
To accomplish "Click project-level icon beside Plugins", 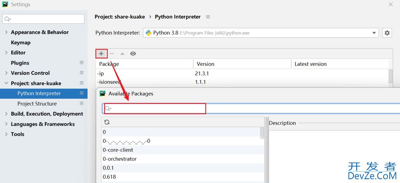I will point(82,63).
